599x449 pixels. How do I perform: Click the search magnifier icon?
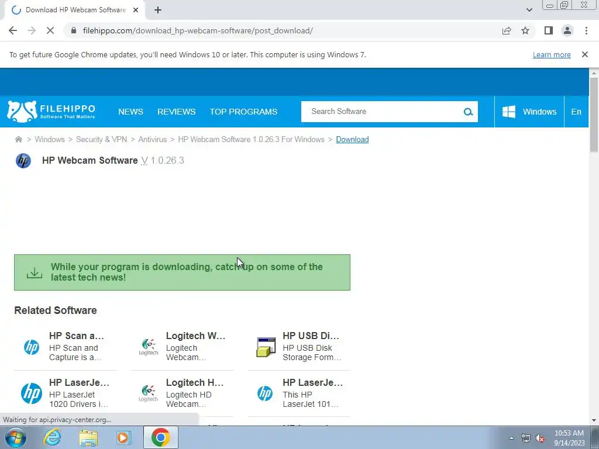[469, 112]
